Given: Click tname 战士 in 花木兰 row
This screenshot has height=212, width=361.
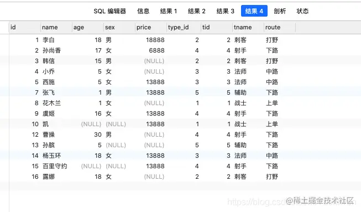Looking at the screenshot, I should pos(240,103).
